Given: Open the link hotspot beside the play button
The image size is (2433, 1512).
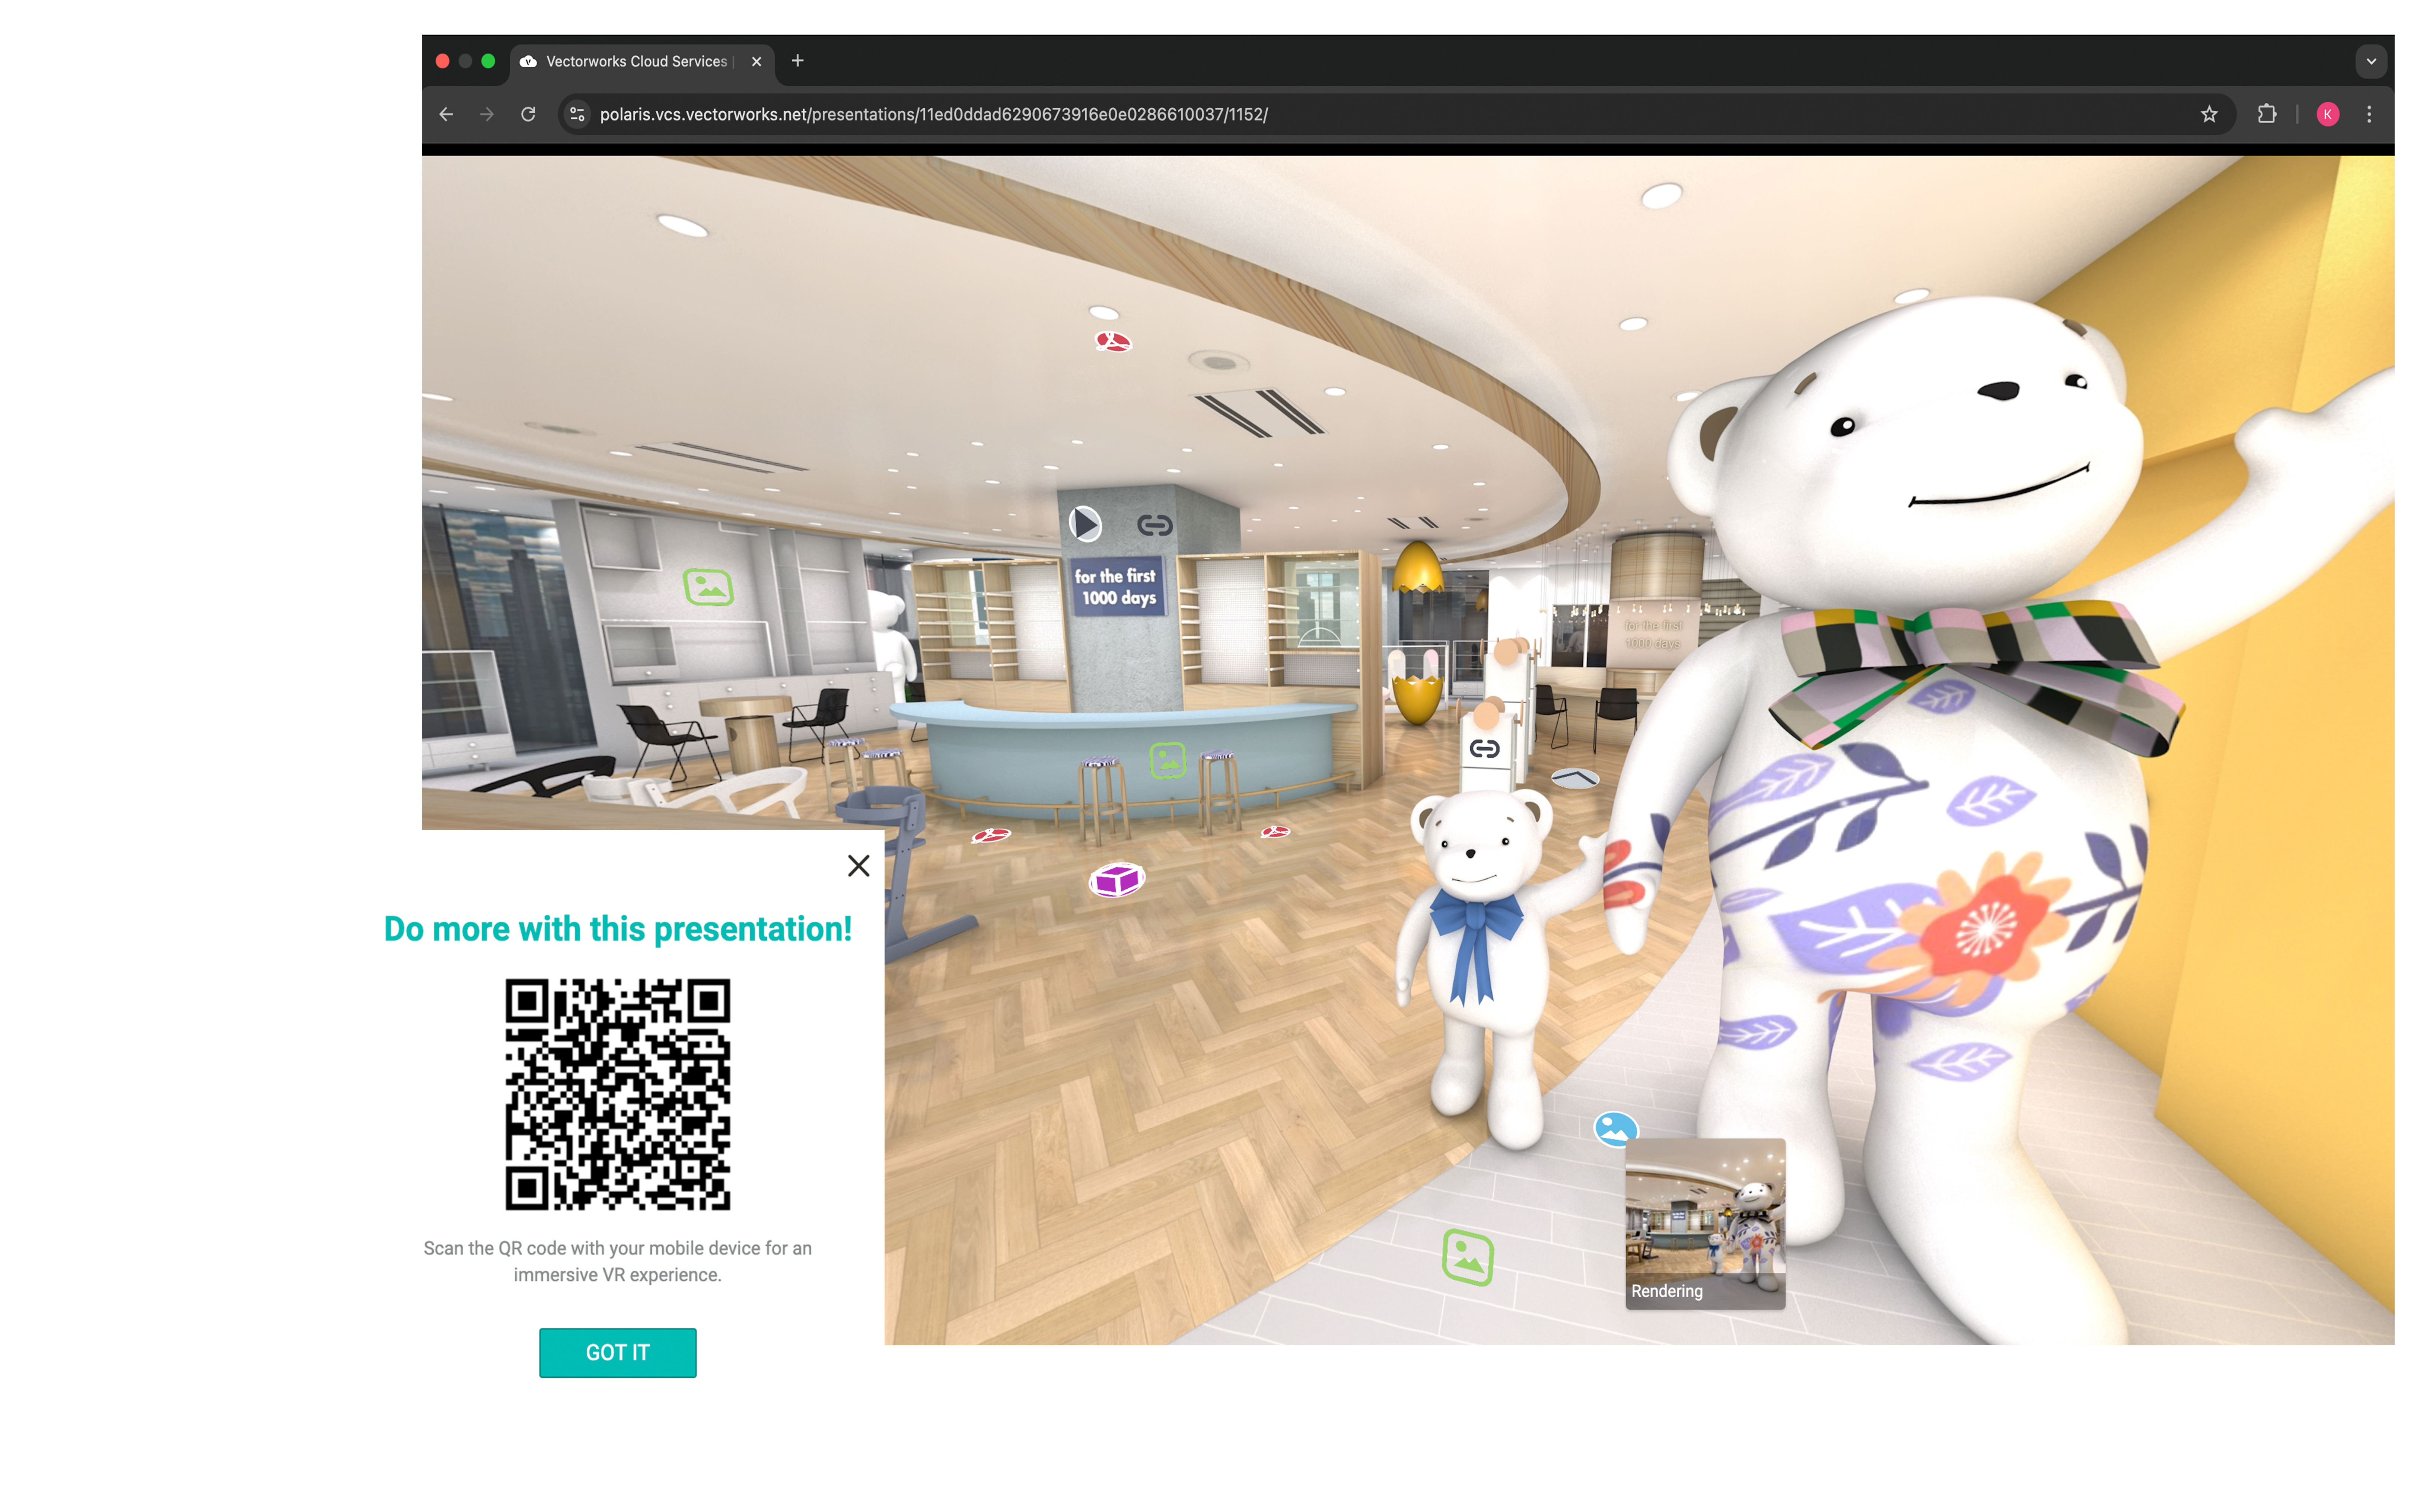Looking at the screenshot, I should tap(1155, 525).
